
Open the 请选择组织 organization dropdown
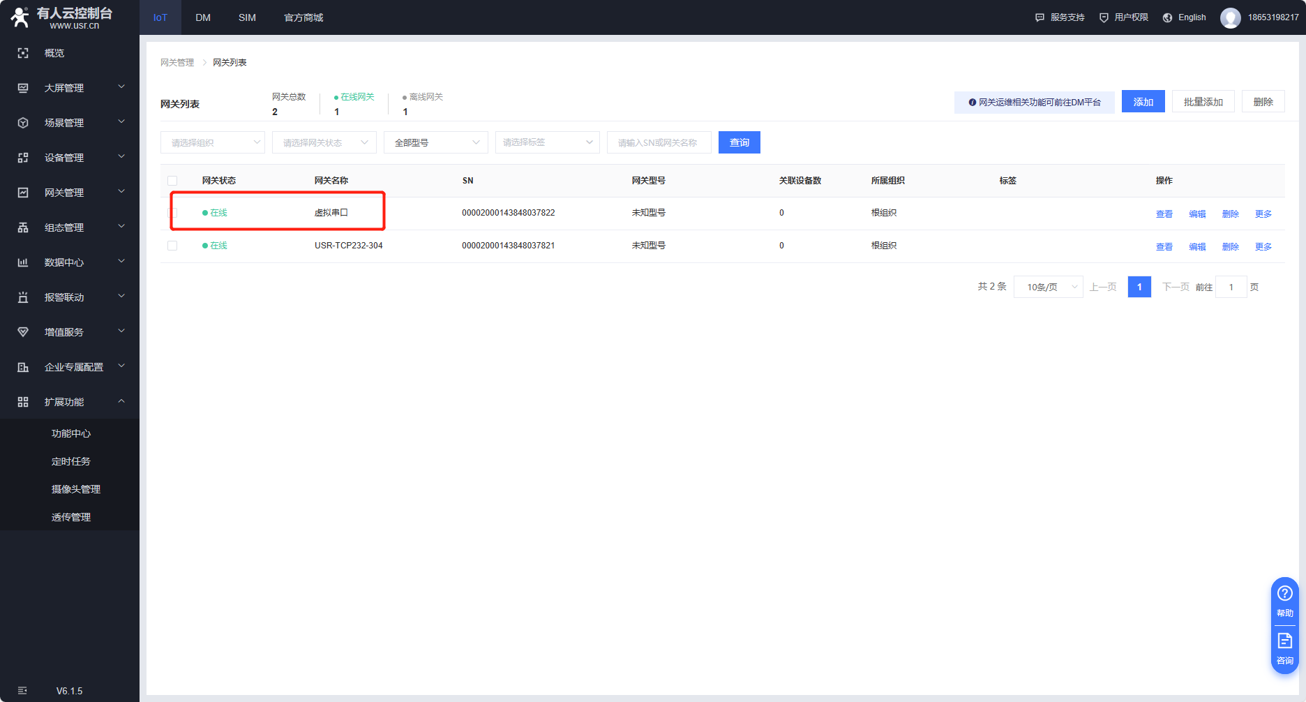pyautogui.click(x=212, y=142)
